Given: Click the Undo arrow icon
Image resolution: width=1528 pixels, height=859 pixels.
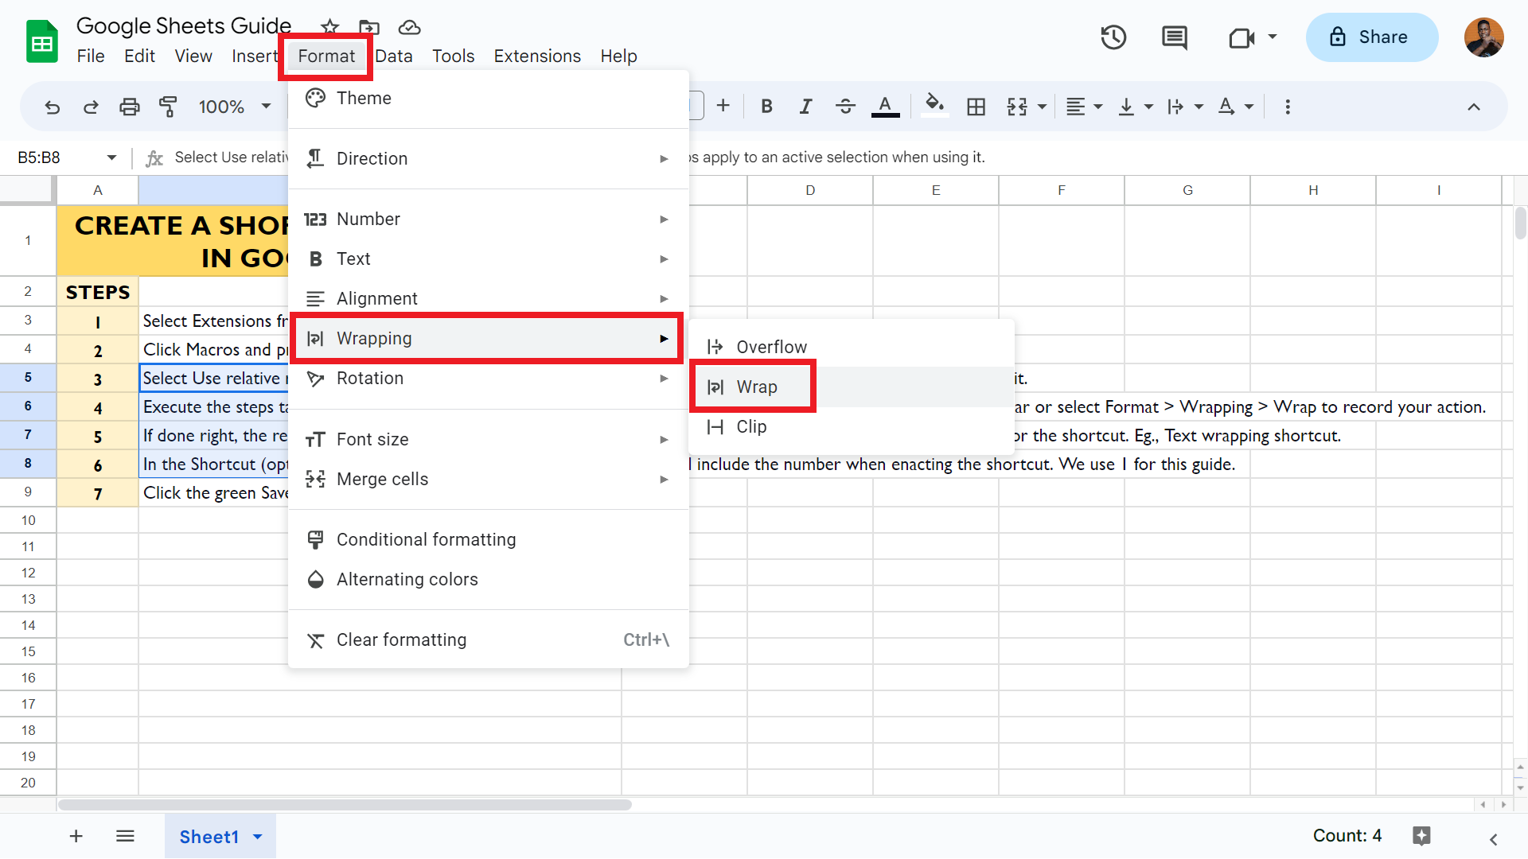Looking at the screenshot, I should [x=53, y=107].
